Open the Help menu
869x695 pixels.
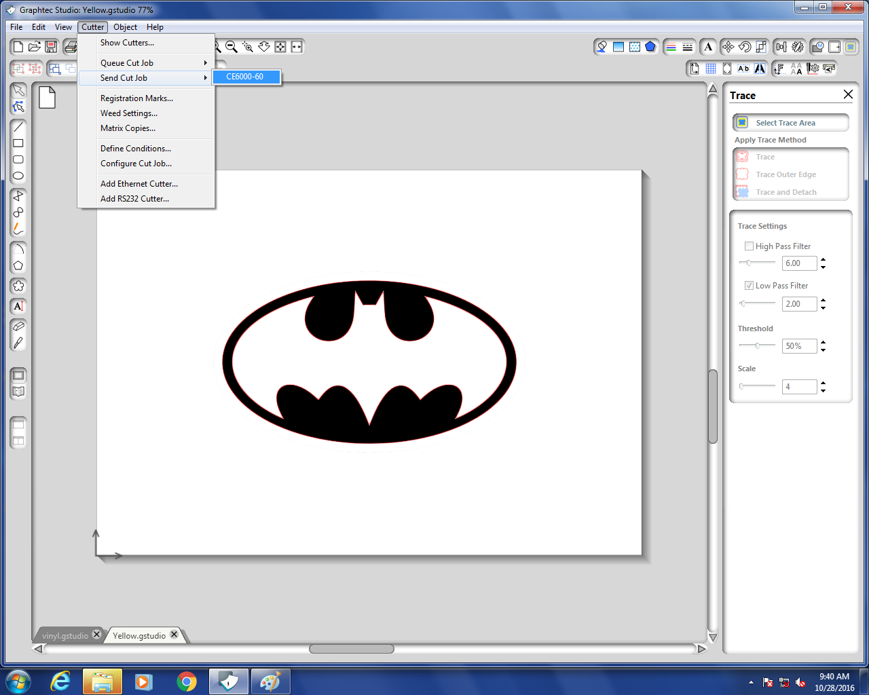155,27
